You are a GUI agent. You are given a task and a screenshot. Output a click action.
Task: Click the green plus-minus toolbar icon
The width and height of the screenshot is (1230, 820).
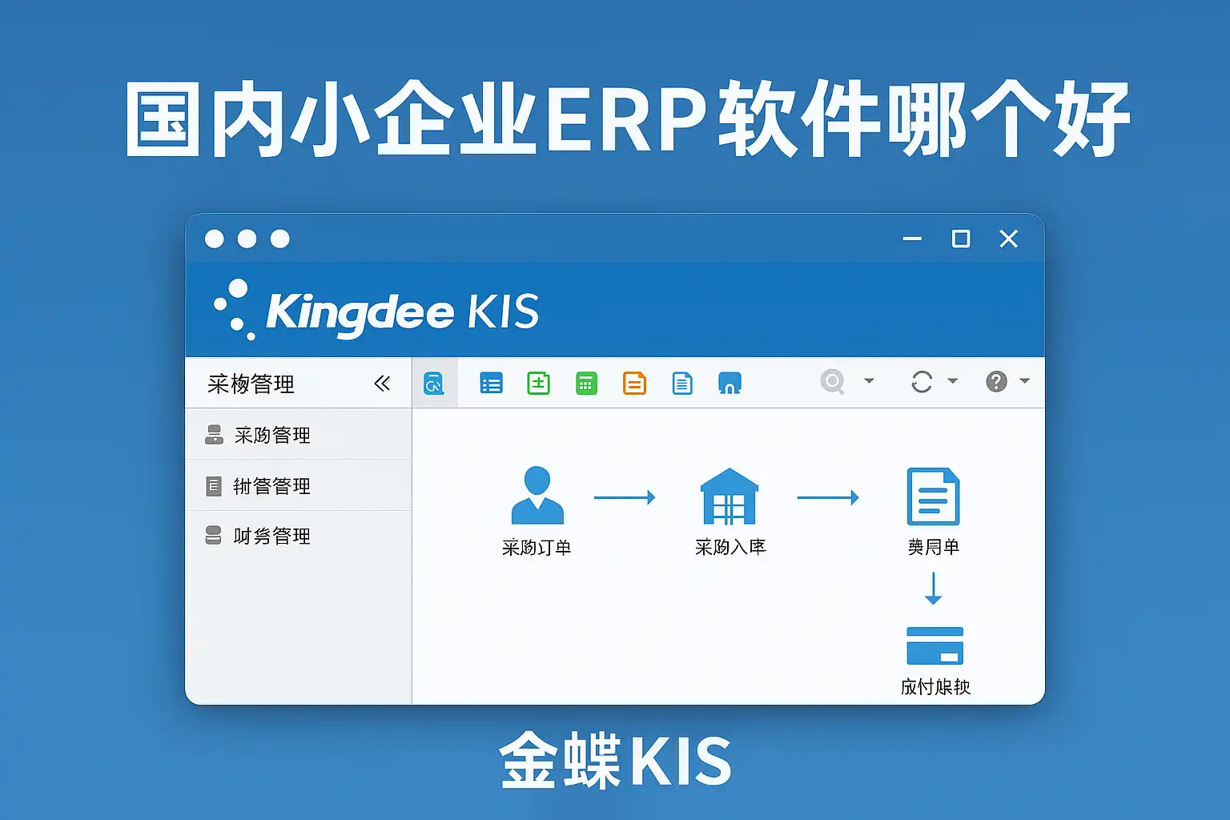click(538, 384)
